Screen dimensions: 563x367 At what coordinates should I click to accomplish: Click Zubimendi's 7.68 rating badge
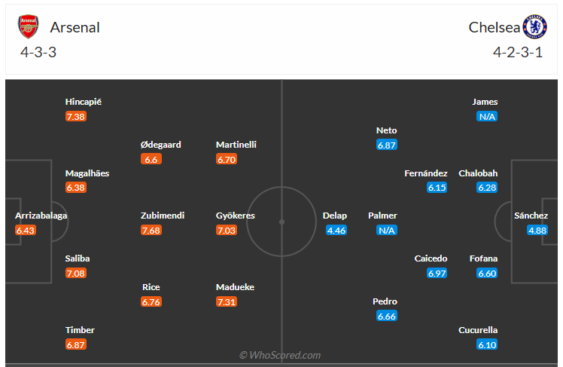pos(151,230)
